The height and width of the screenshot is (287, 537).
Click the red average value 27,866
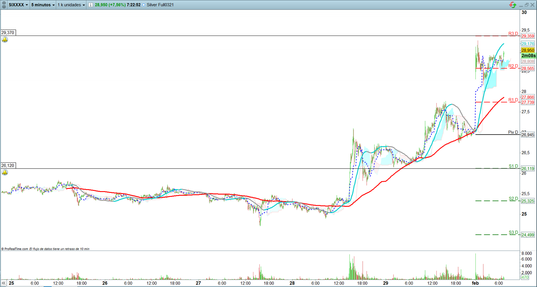[x=528, y=97]
